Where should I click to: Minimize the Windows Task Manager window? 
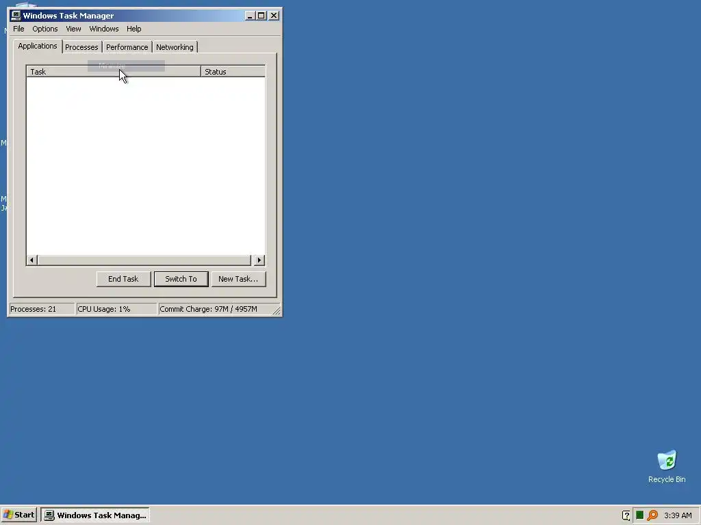(249, 16)
